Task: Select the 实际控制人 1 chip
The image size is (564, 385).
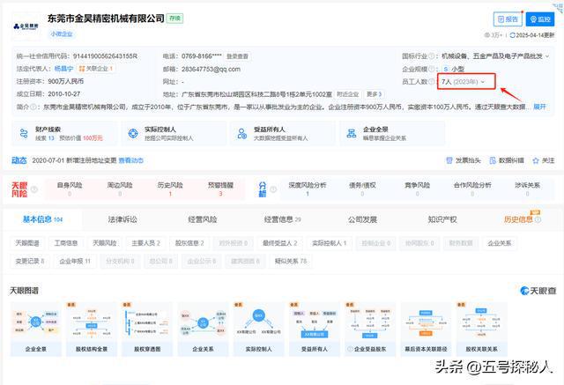Action: tap(329, 243)
